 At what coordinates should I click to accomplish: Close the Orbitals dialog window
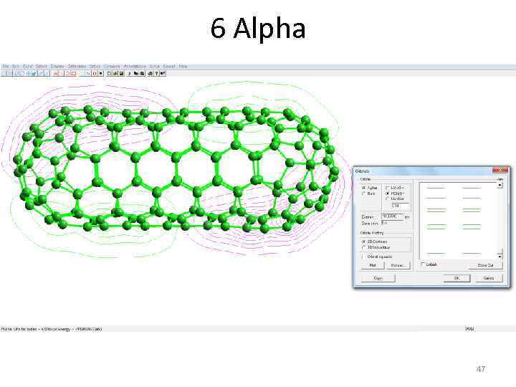pos(500,169)
